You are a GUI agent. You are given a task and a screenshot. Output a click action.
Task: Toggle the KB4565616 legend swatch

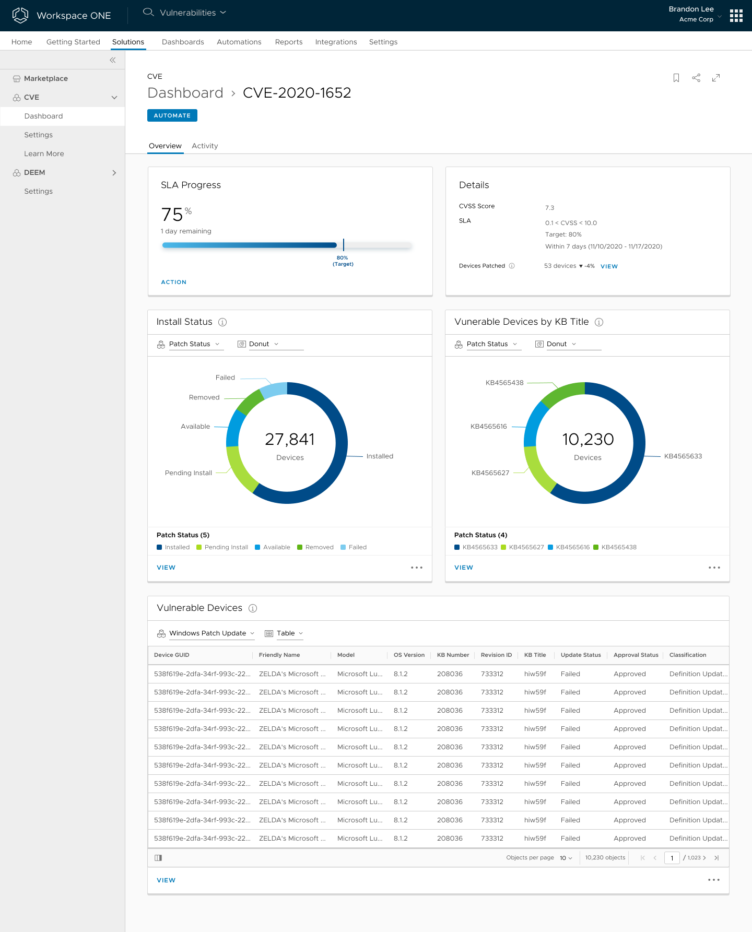[550, 547]
